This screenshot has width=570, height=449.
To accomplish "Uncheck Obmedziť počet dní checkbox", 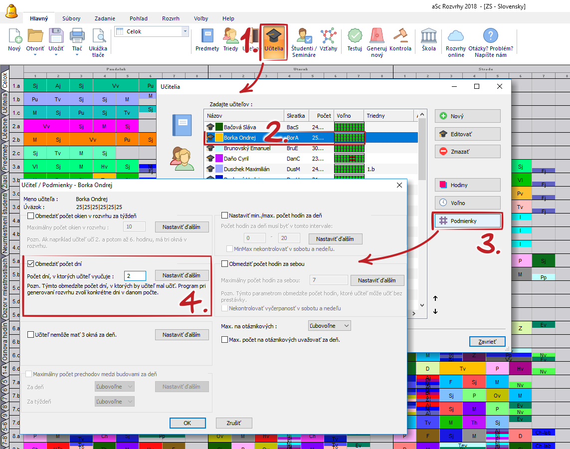I will [x=31, y=264].
